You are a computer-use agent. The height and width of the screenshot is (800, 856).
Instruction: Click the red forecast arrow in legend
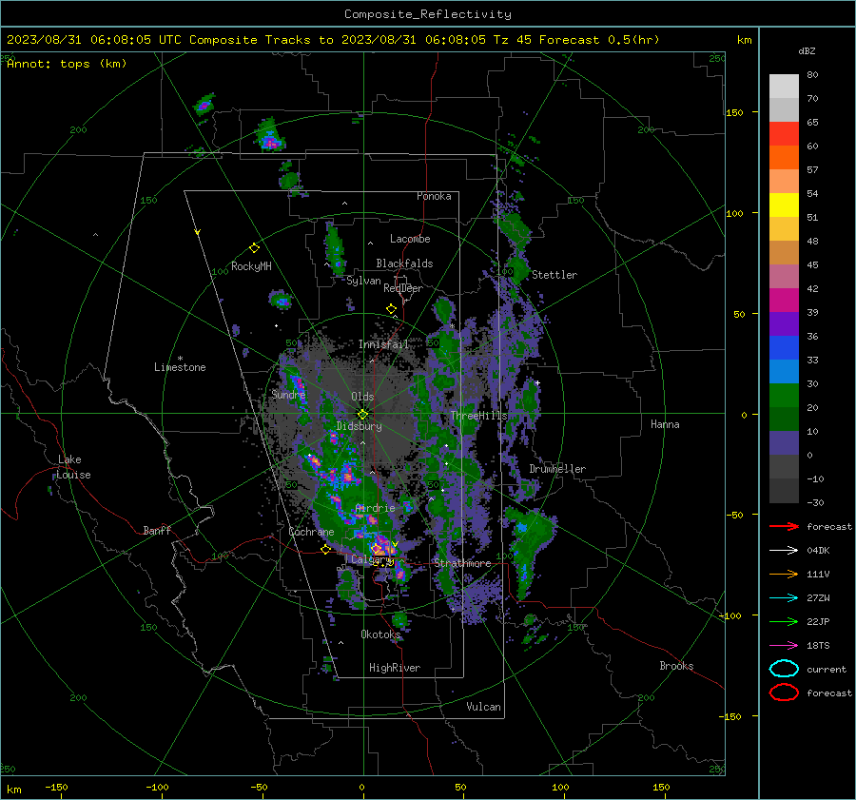coord(784,526)
